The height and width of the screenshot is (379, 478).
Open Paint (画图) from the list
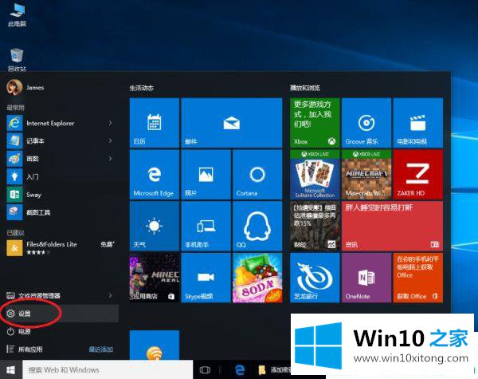tap(60, 159)
